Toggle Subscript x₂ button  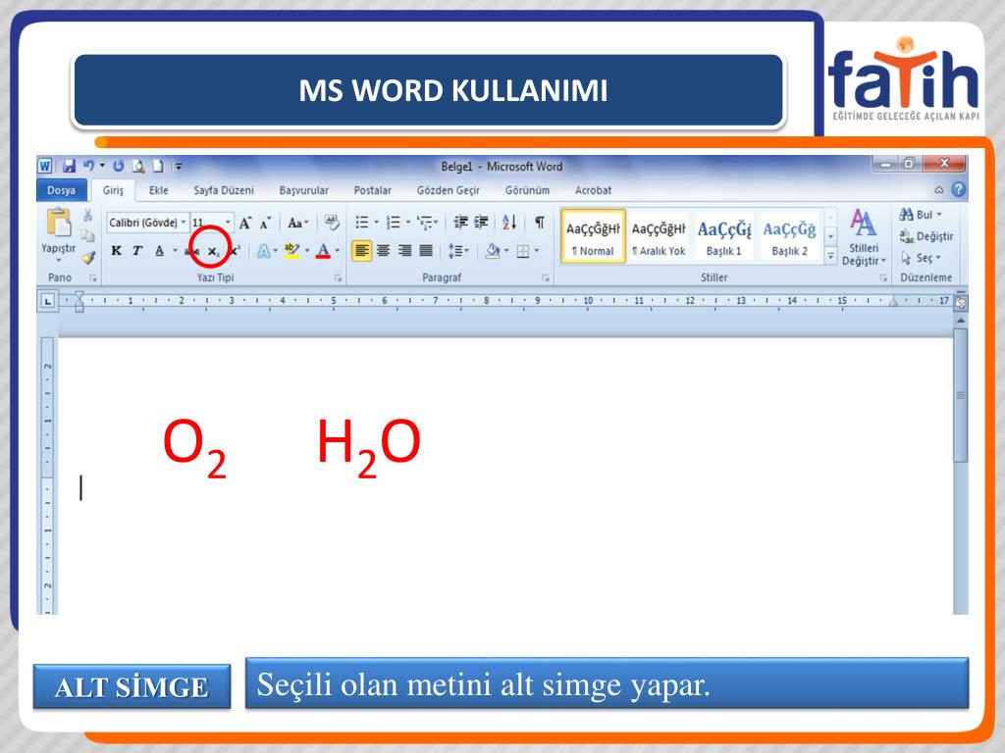213,252
